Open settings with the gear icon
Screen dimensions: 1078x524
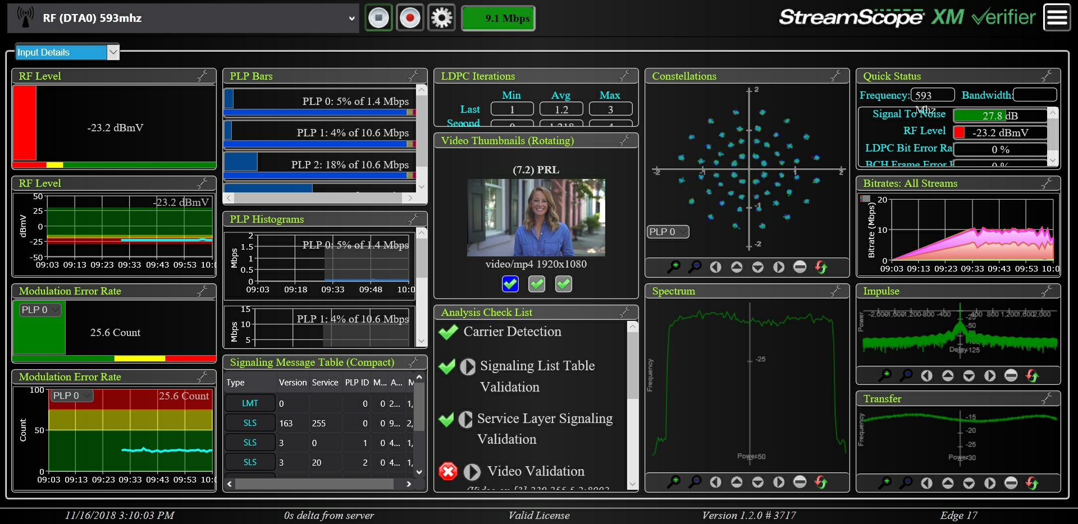(441, 18)
